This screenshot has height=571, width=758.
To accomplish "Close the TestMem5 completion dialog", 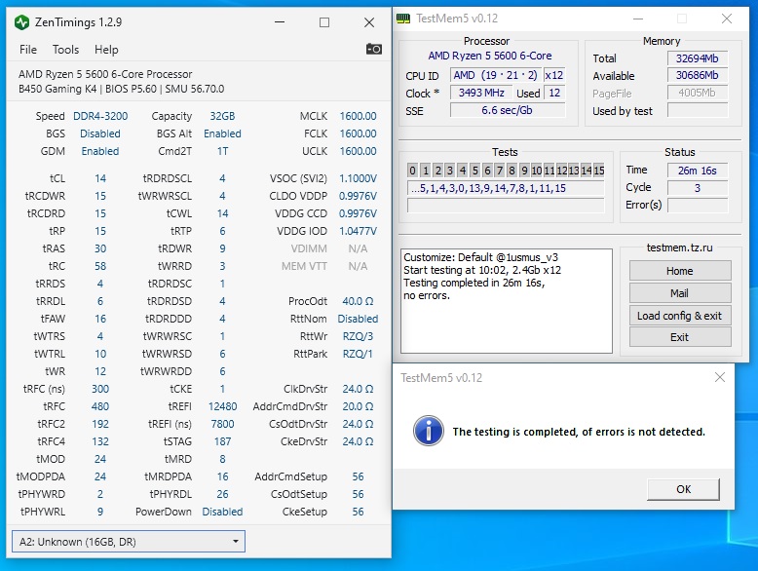I will coord(720,377).
